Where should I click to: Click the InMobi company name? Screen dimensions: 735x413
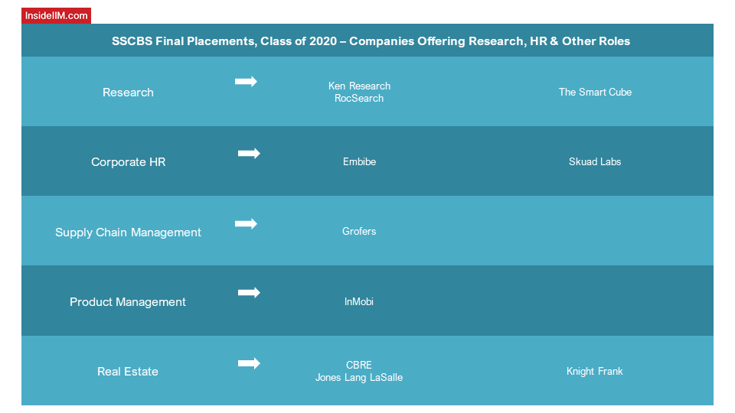tap(359, 301)
